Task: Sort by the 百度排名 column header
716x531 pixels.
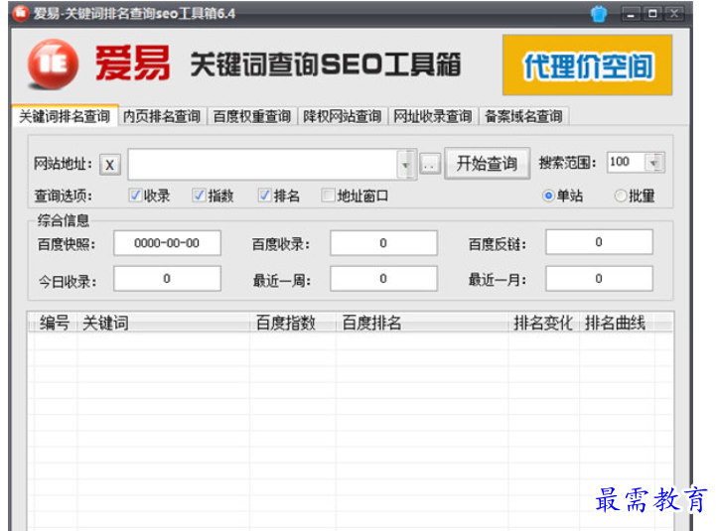Action: [x=422, y=323]
